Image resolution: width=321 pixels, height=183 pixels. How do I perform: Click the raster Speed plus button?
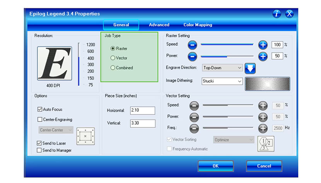point(263,45)
